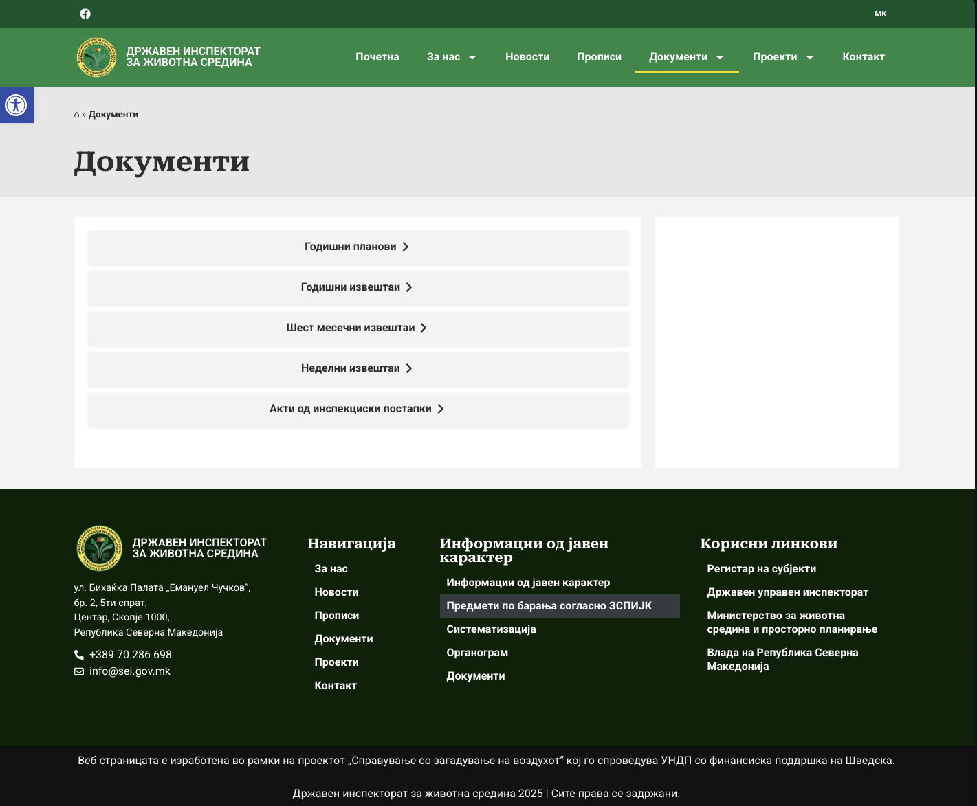Expand the За нас dropdown arrow

pos(472,58)
